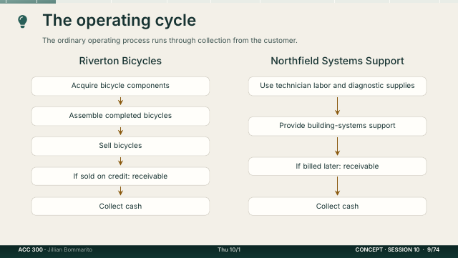Click 'Collect cash' box under Riverton Bicycles
The height and width of the screenshot is (258, 458).
click(120, 206)
